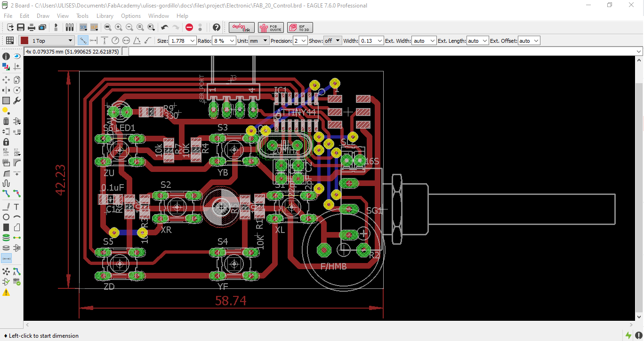Select the Group tool
644x341 pixels.
6,101
